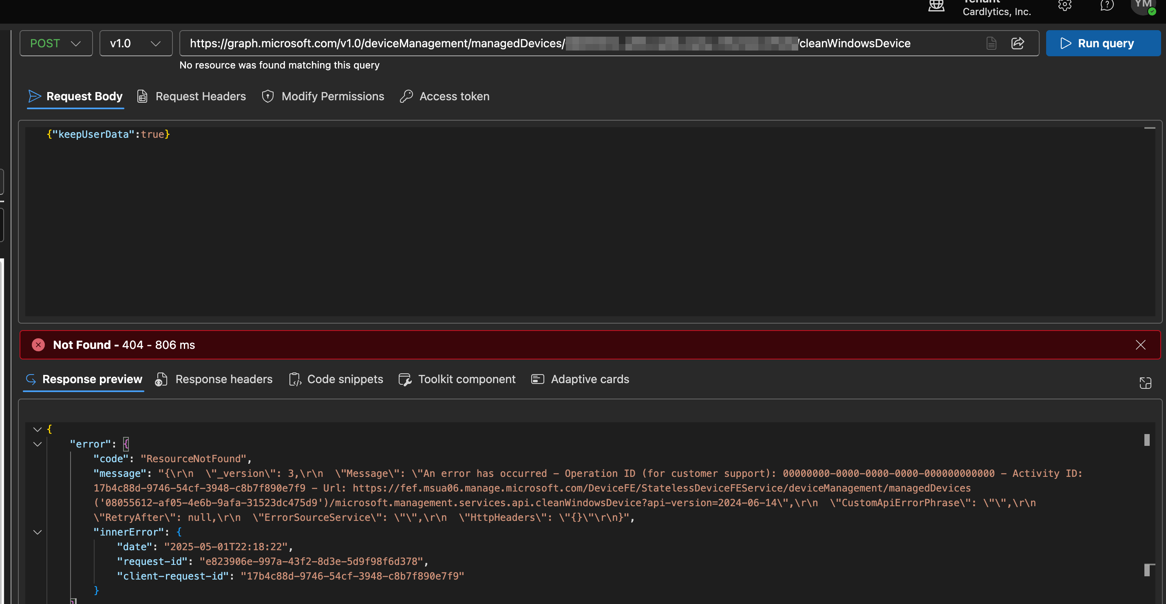Click the response preview vertical scrollbar thumb
The width and height of the screenshot is (1166, 604).
pyautogui.click(x=1146, y=440)
